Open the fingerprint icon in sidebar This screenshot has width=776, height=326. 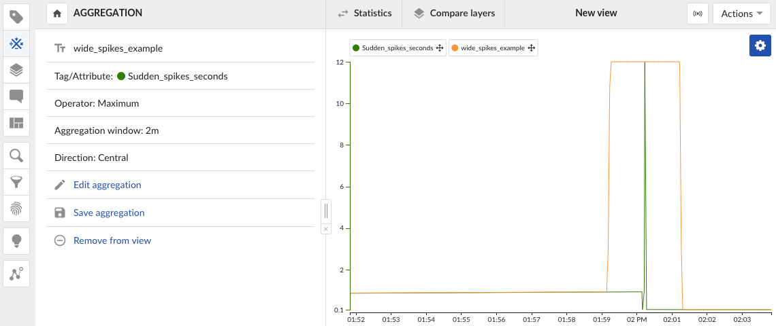[16, 208]
